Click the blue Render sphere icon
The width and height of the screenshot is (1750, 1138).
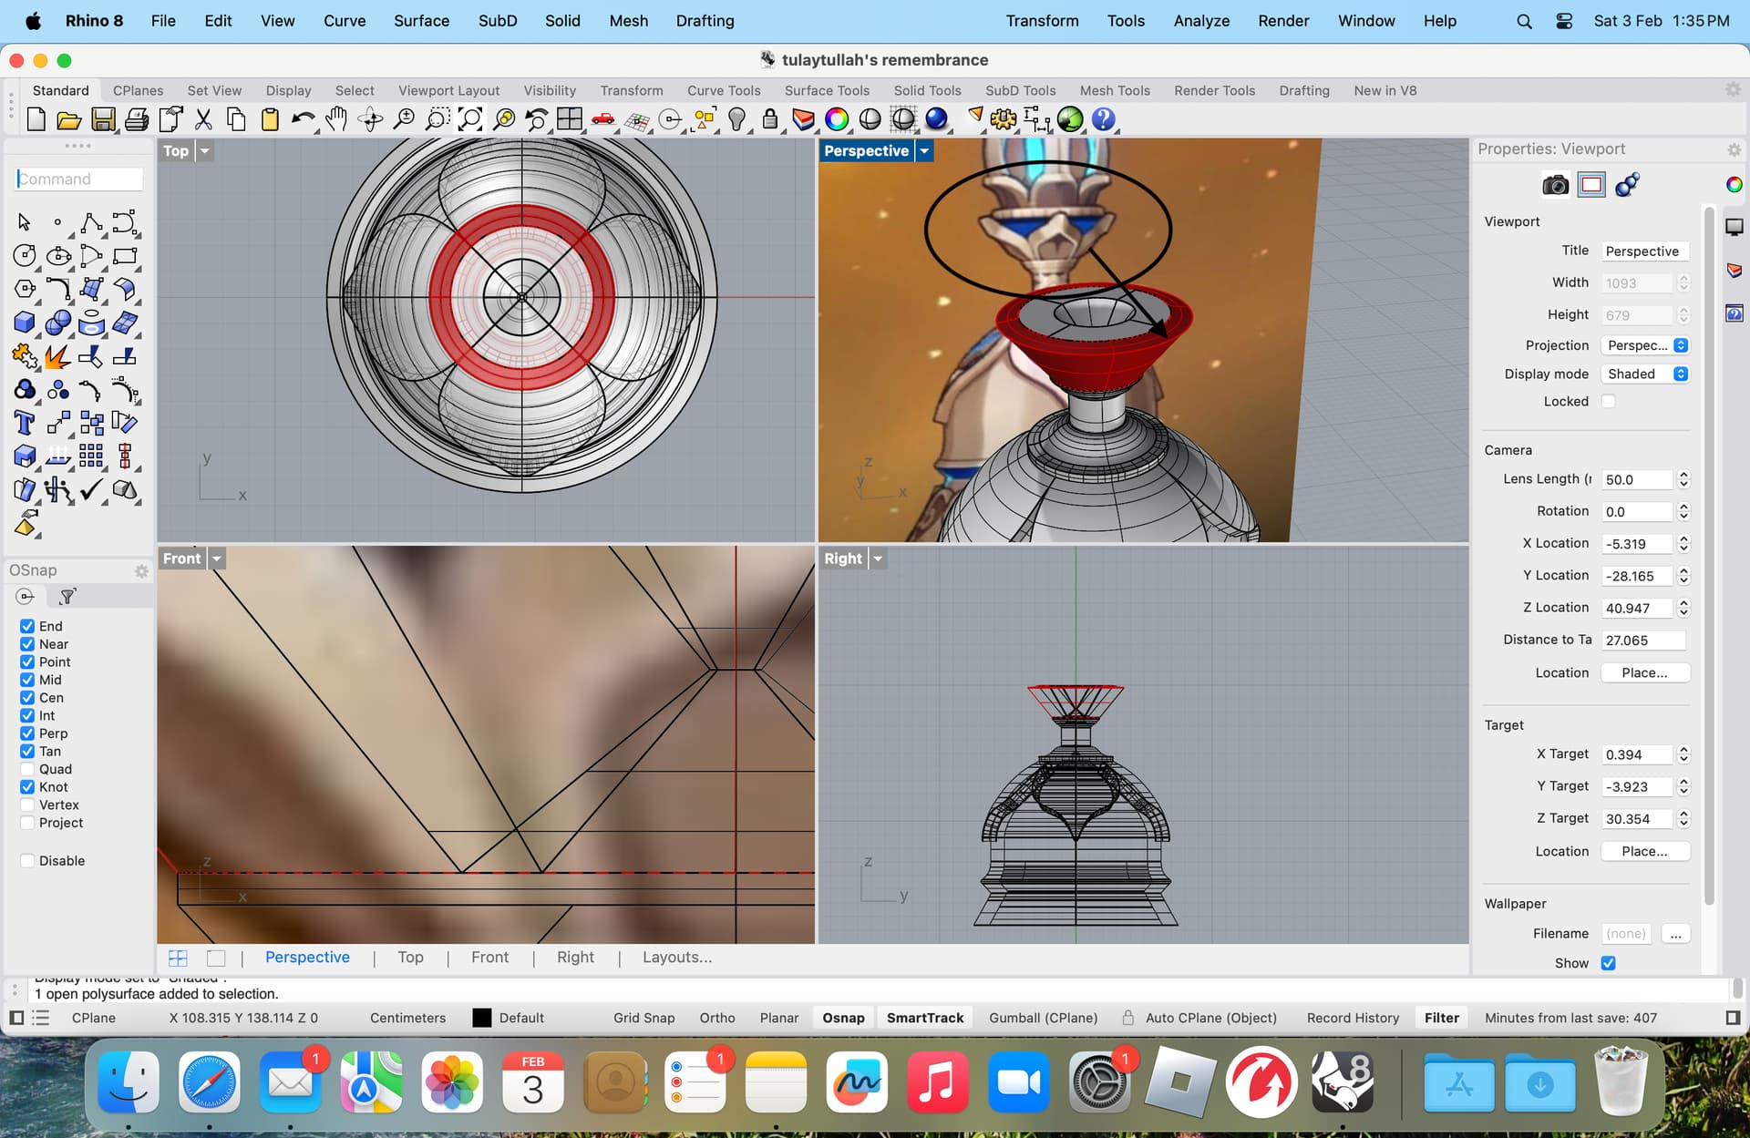(936, 119)
